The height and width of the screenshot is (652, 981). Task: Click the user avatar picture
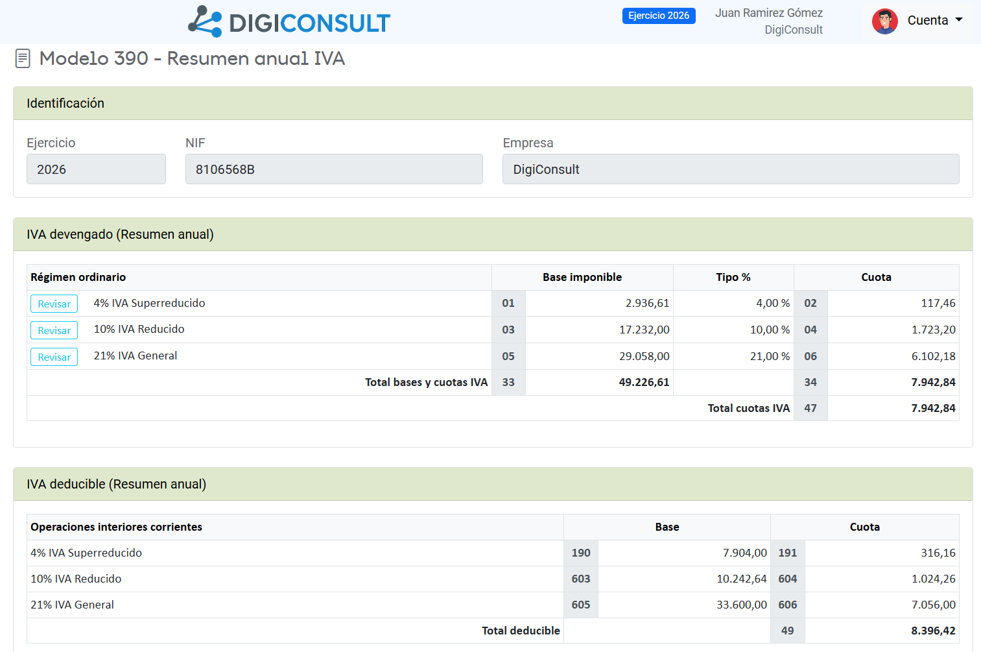click(x=885, y=21)
